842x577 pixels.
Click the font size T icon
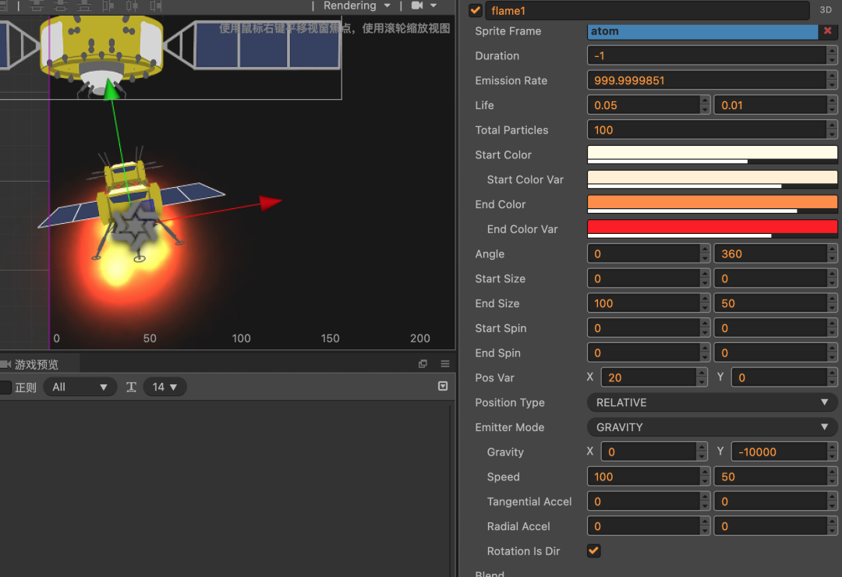click(x=131, y=387)
